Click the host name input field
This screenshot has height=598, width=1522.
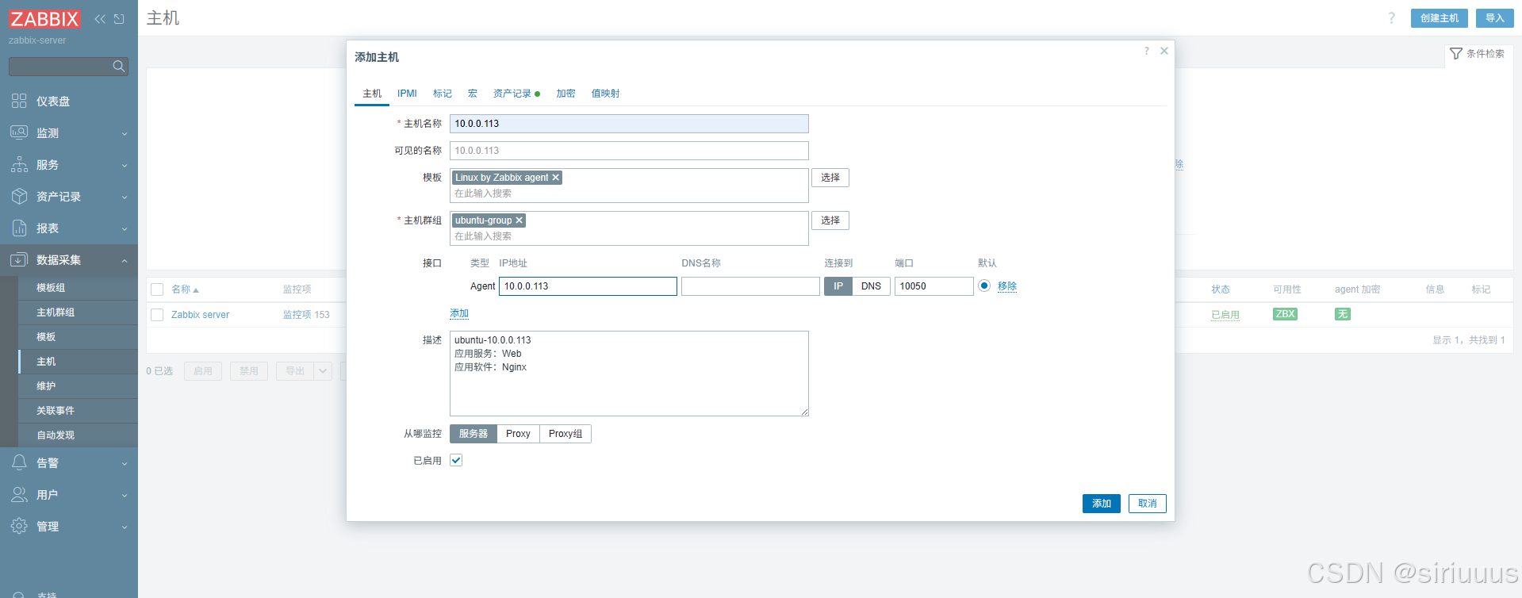point(629,124)
